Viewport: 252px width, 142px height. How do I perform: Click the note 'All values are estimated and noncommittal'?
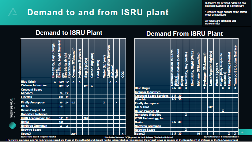coord(220,22)
